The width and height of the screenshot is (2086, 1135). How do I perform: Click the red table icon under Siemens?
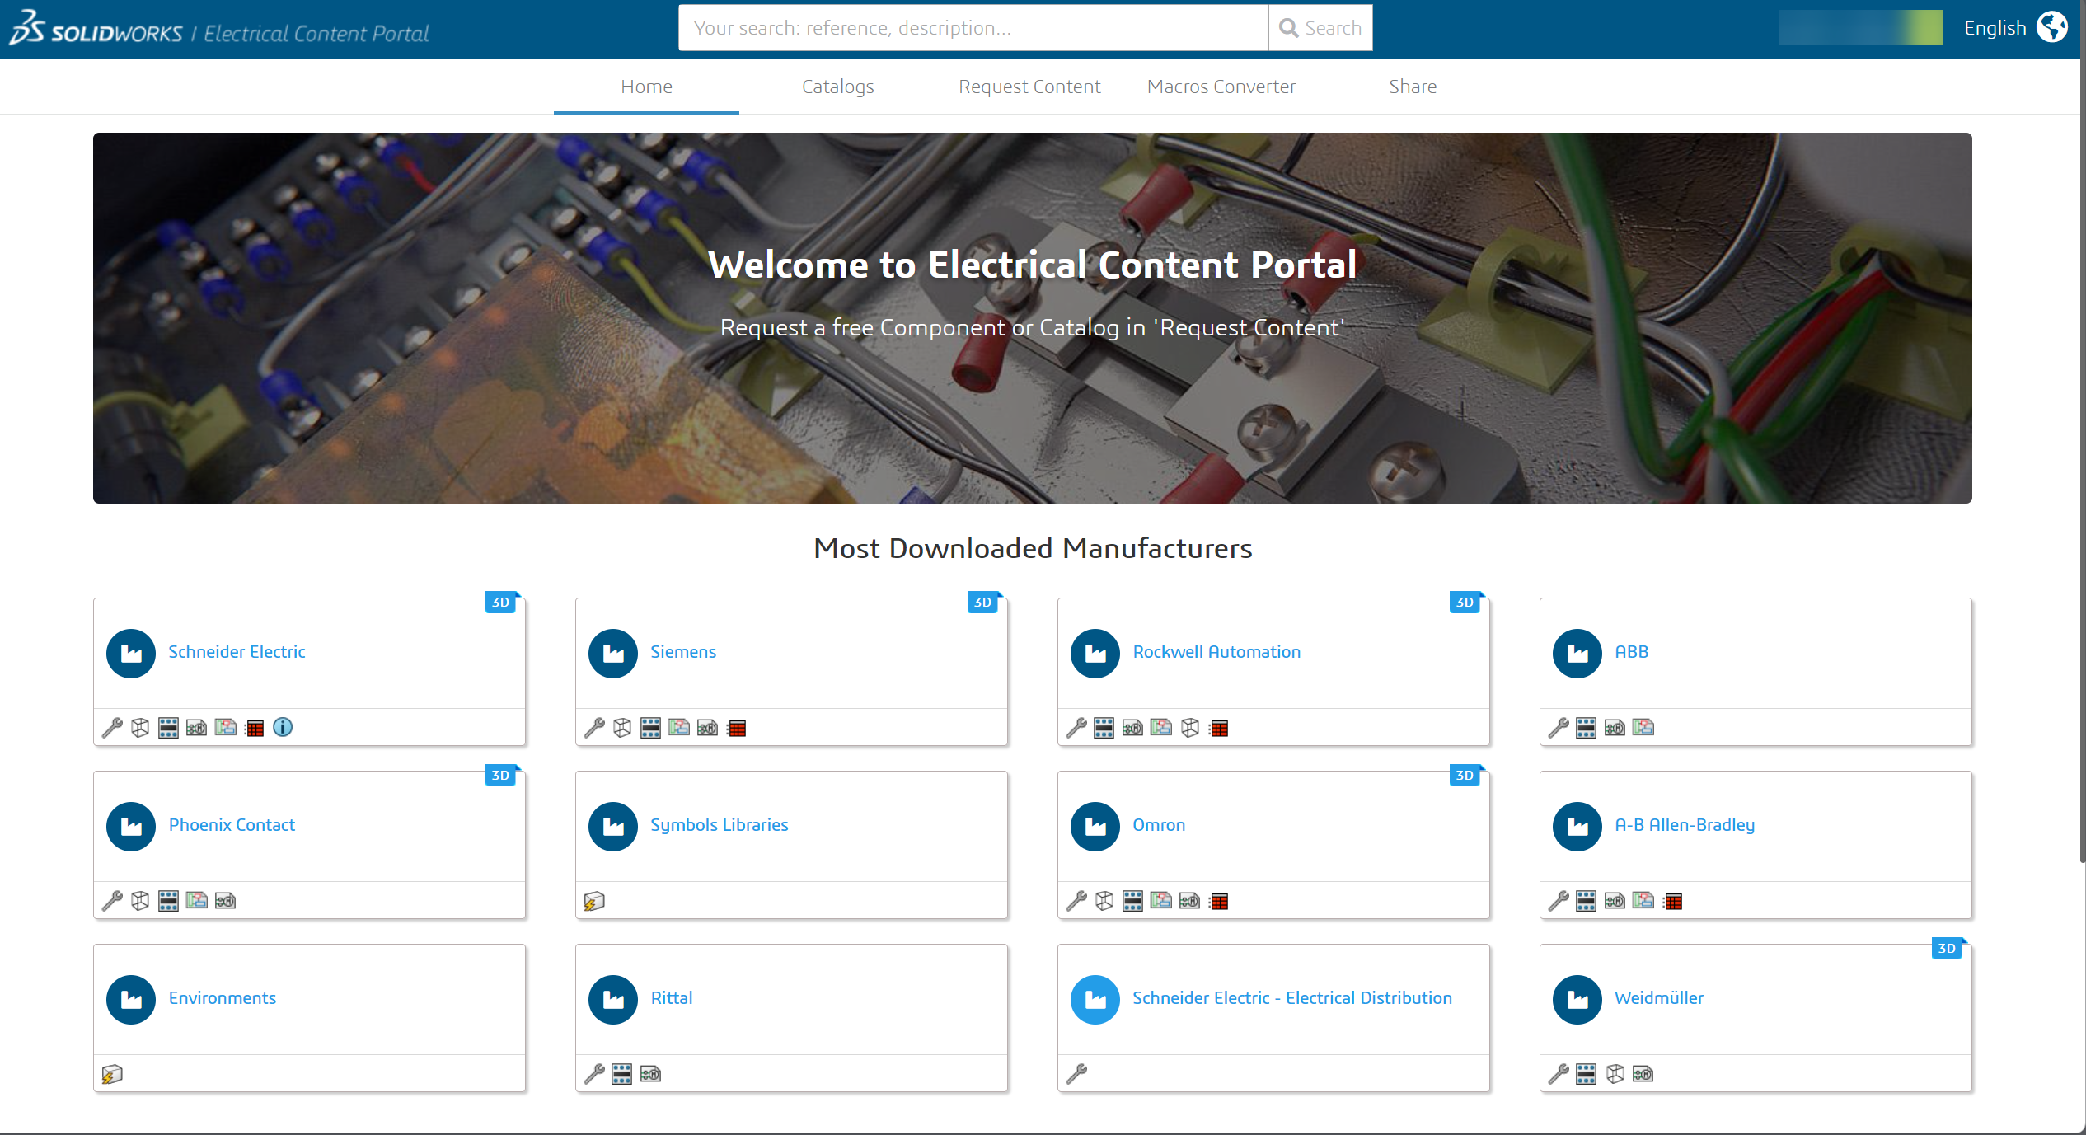coord(736,728)
